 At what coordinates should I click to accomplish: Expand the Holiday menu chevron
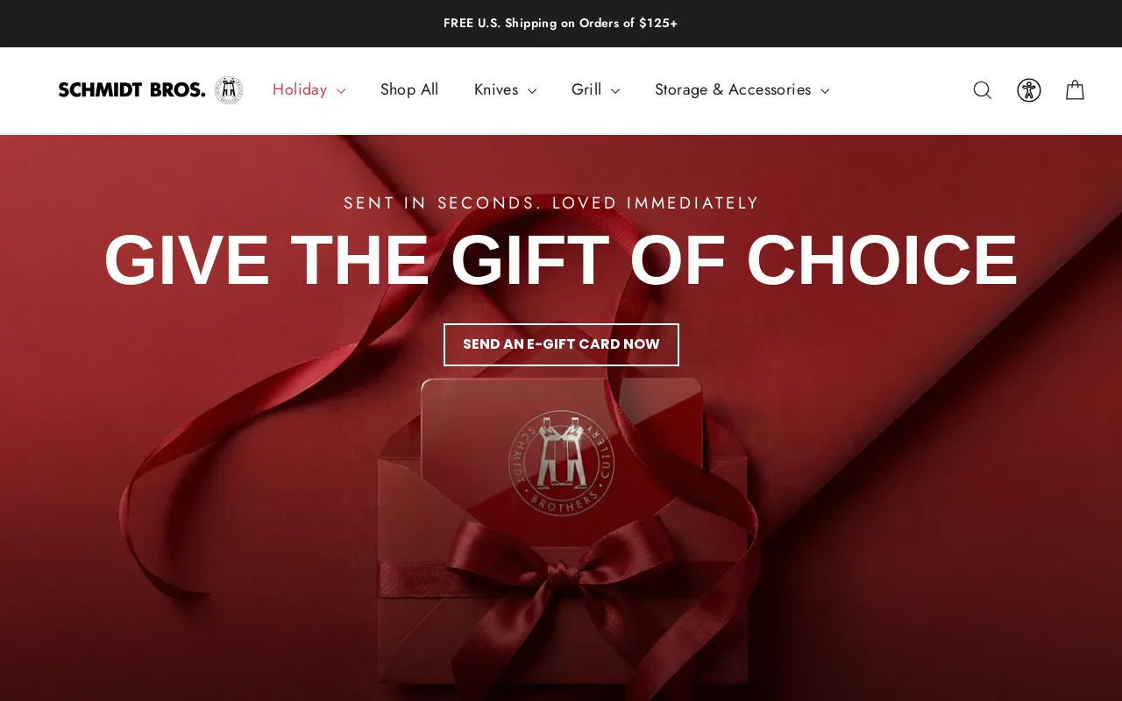(341, 91)
